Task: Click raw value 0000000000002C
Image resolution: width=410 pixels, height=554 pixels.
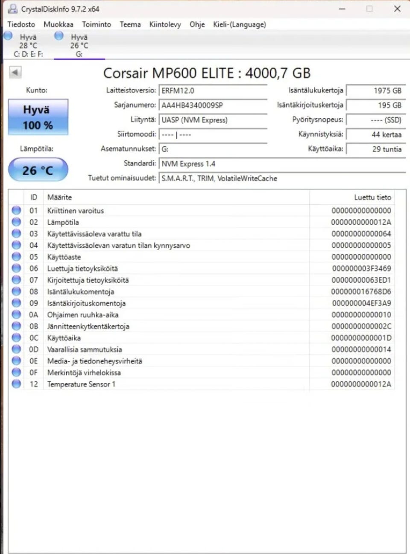Action: (x=361, y=326)
